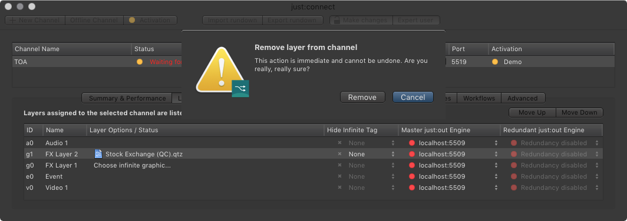Open Hide Infinite Tag dropdown for Event

(x=371, y=176)
